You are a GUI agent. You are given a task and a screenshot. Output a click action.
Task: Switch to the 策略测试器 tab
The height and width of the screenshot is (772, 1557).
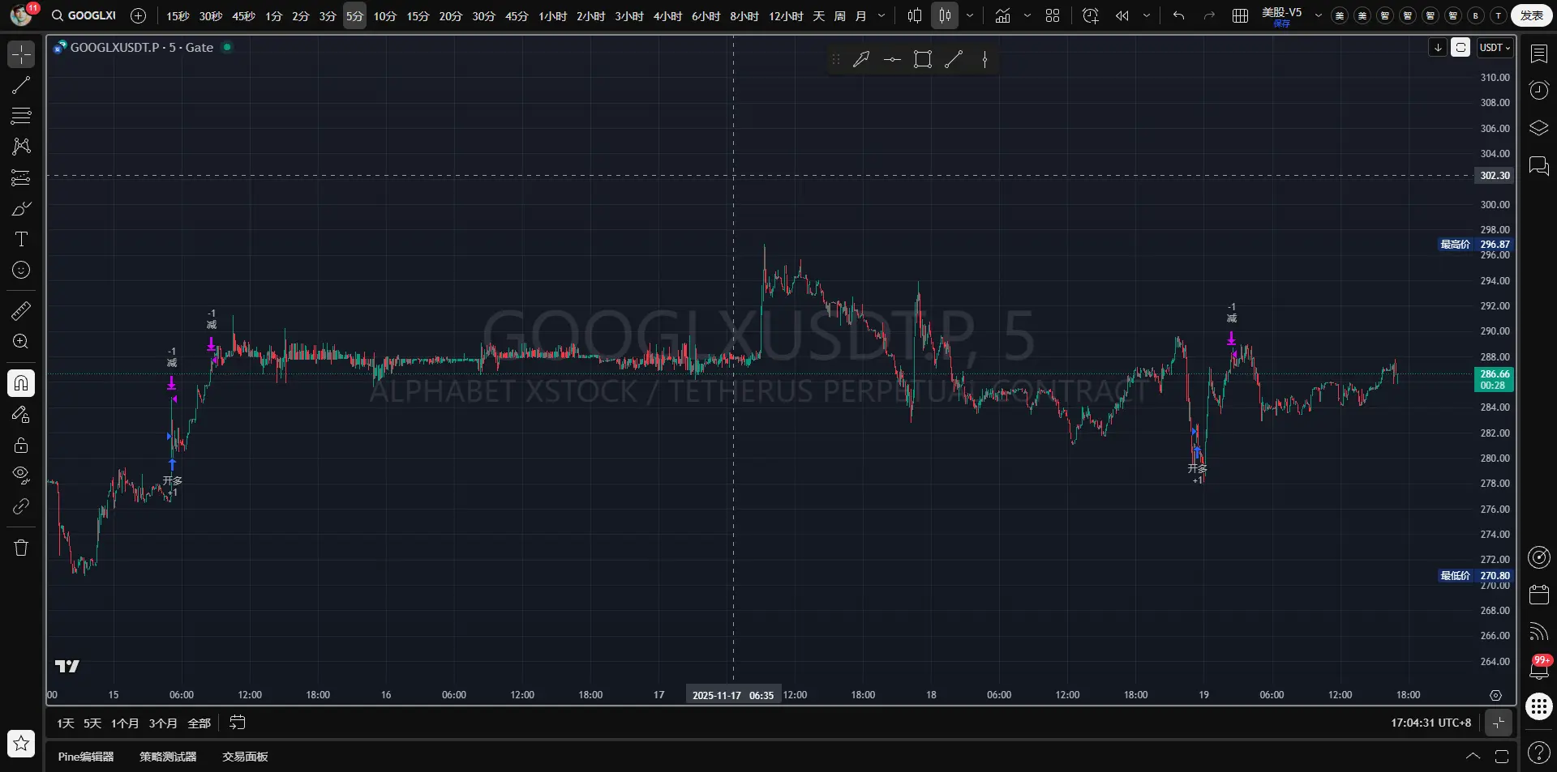[168, 757]
